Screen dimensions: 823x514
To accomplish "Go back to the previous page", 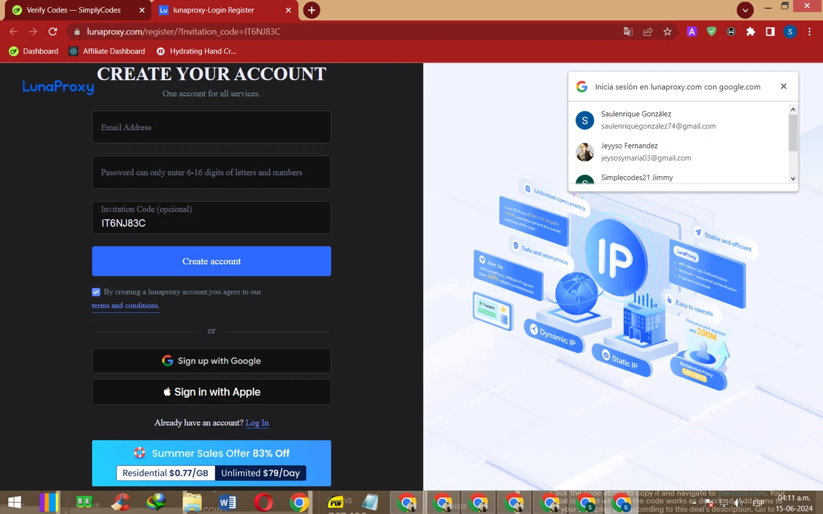I will [x=14, y=32].
